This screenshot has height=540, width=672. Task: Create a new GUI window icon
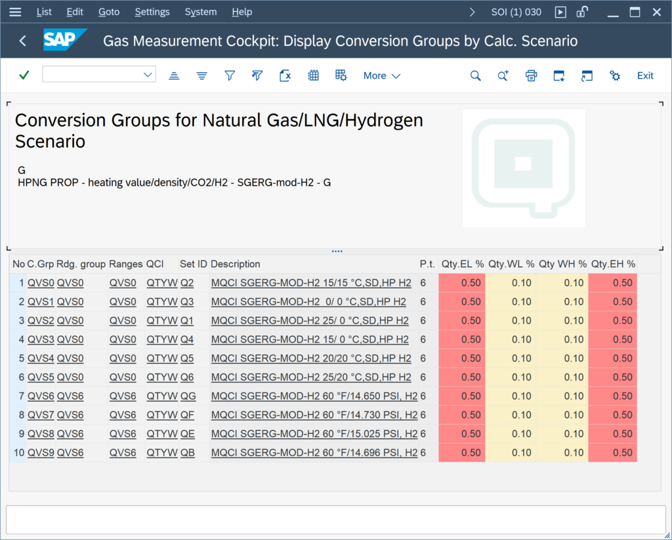point(559,76)
